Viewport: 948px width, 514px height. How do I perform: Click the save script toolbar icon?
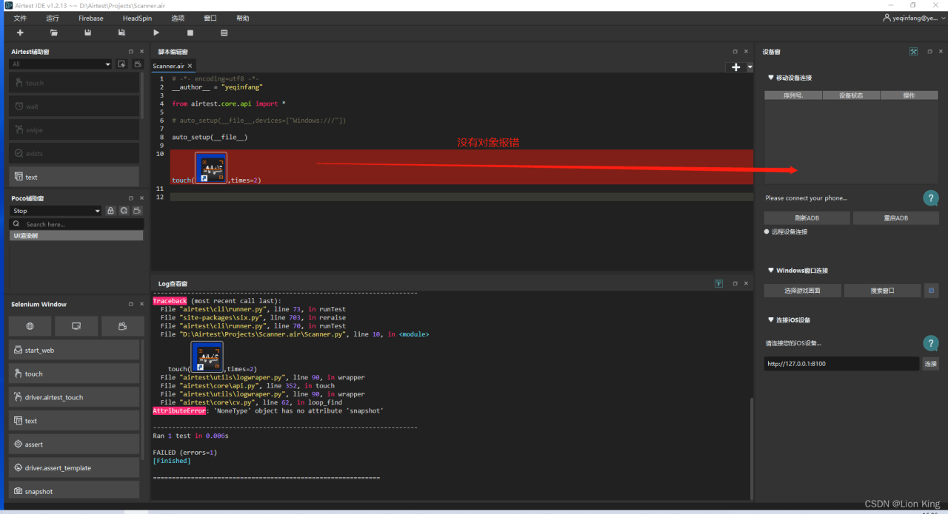point(88,33)
